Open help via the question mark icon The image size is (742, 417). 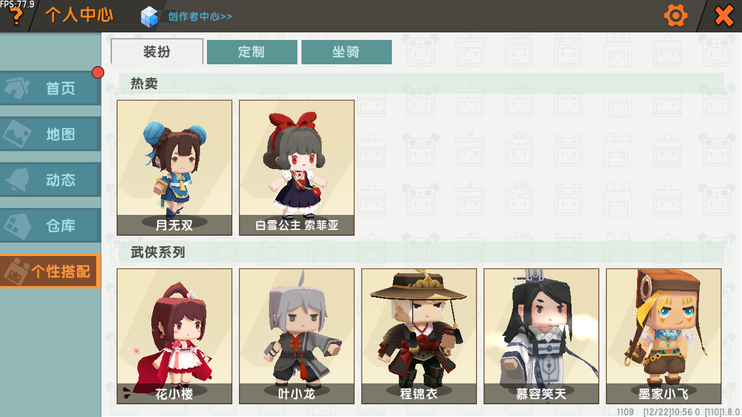[16, 16]
